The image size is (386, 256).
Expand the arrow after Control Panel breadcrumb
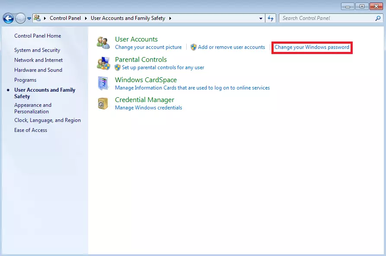pos(86,18)
